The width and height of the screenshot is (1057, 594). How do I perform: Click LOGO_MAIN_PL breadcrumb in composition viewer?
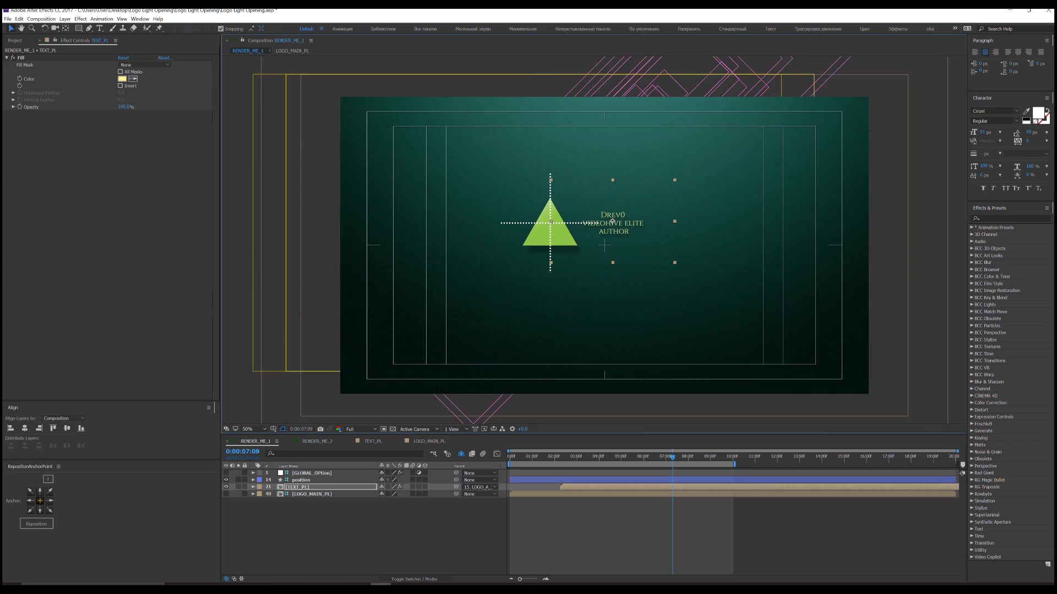point(292,51)
